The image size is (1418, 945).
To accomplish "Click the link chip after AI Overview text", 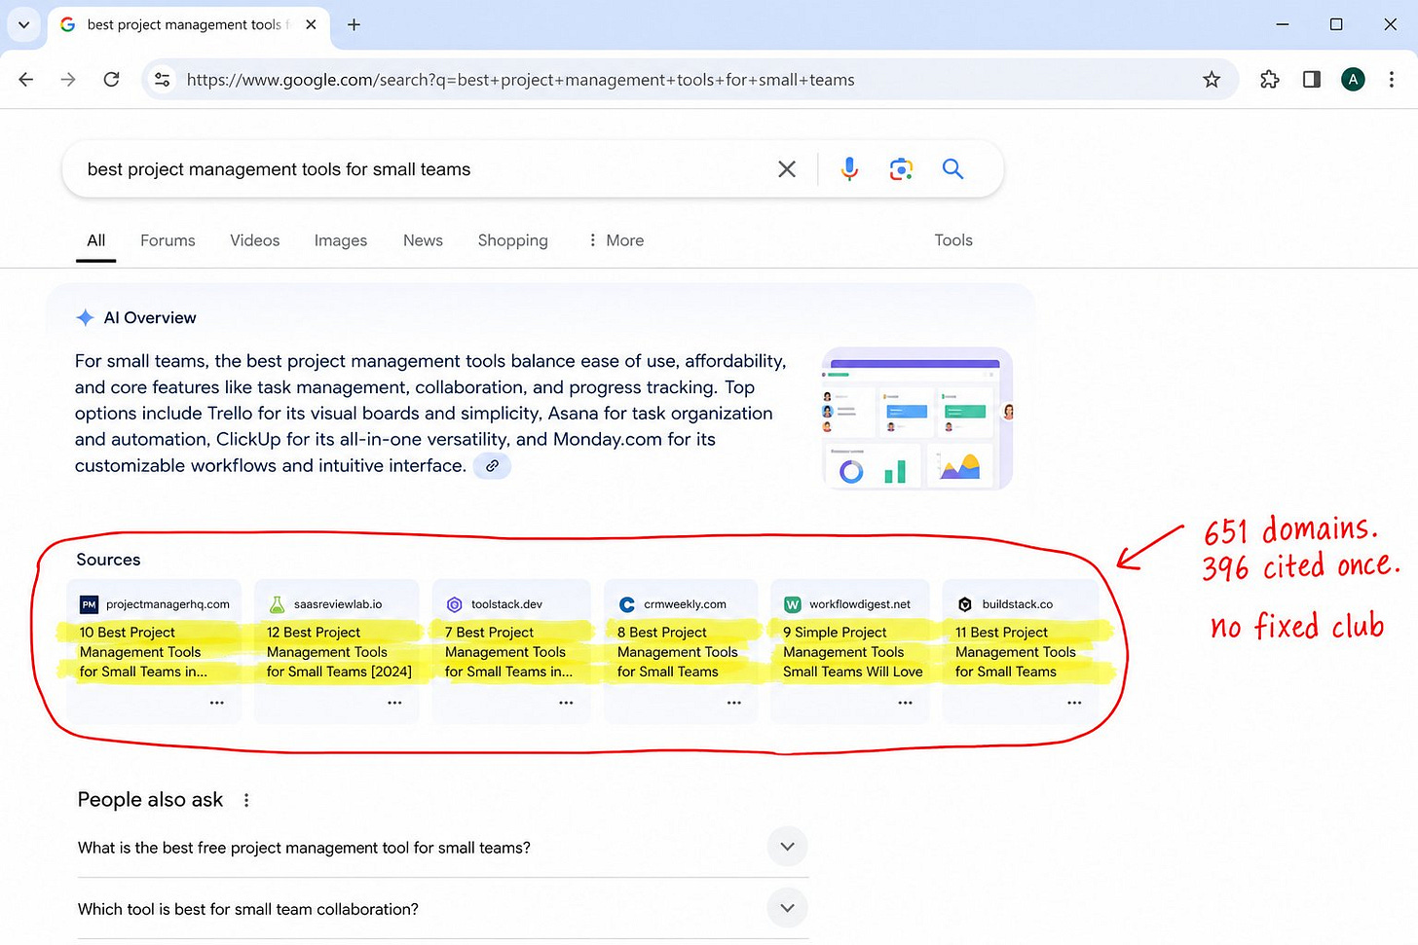I will (x=493, y=466).
